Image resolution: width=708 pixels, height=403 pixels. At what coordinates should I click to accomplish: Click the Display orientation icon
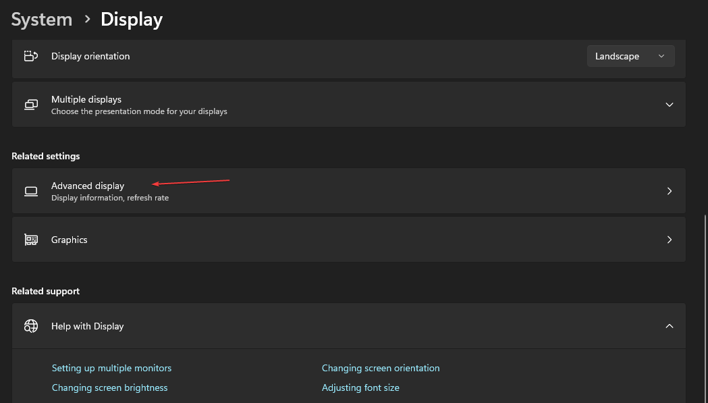point(30,56)
